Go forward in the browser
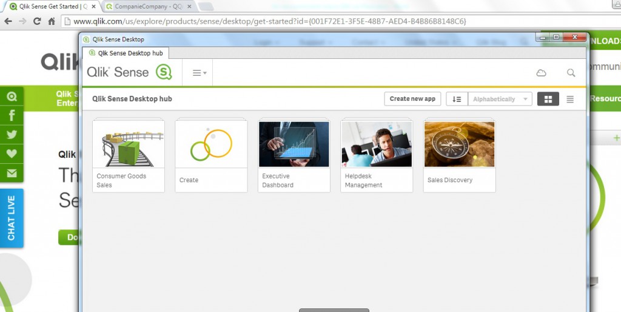 tap(22, 21)
